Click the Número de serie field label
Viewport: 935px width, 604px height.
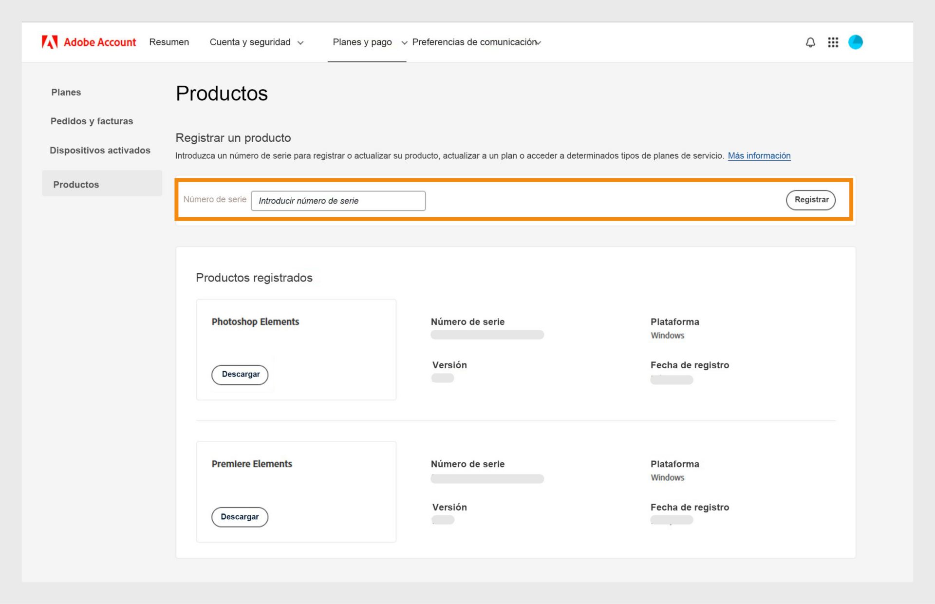tap(215, 199)
